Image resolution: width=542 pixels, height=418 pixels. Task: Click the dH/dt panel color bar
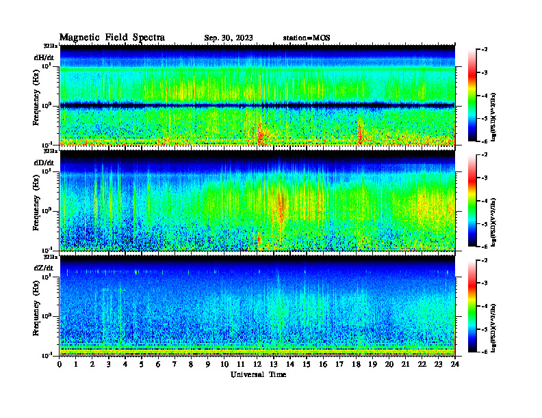(x=472, y=95)
